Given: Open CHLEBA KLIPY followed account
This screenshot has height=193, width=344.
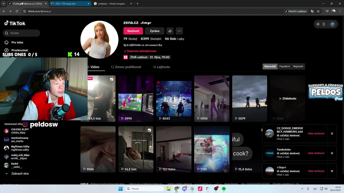Looking at the screenshot, I should [17, 131].
